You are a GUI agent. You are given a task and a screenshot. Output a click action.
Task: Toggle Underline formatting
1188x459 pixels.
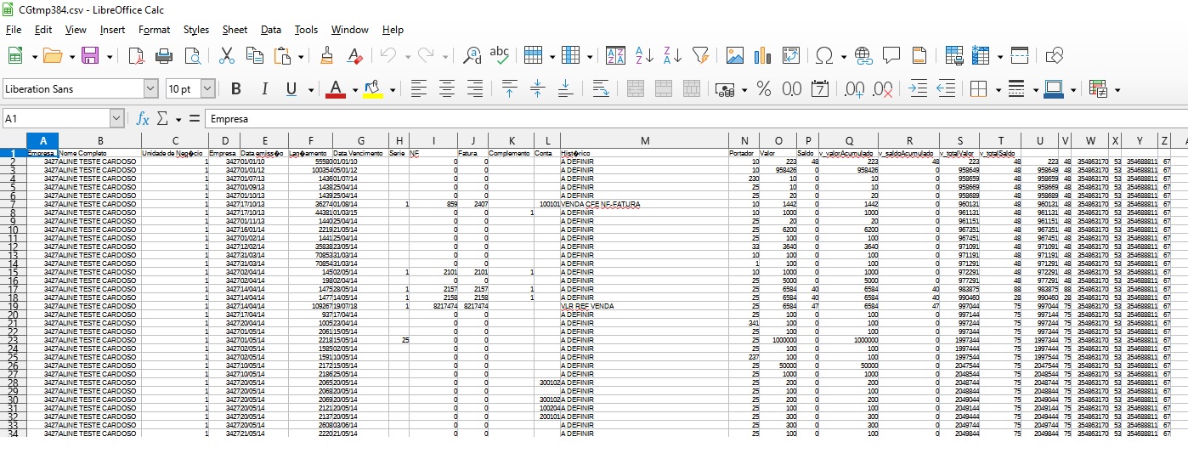[291, 88]
